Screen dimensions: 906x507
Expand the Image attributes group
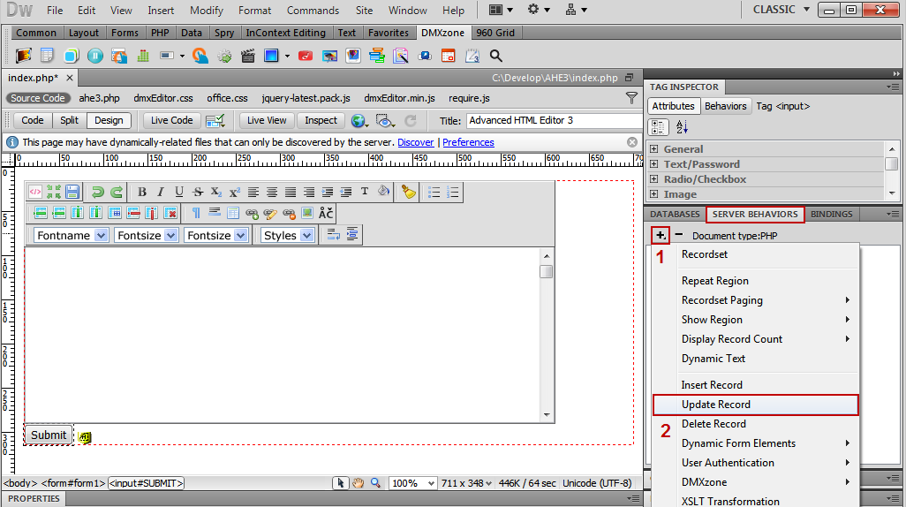click(653, 193)
